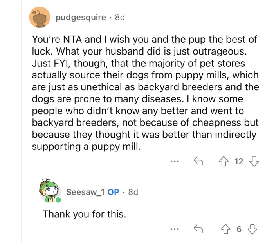Open pudgesquire's avatar
The image size is (274, 242).
tap(40, 17)
